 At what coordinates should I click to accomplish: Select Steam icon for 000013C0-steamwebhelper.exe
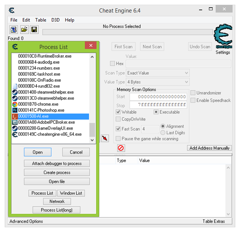coord(15,98)
